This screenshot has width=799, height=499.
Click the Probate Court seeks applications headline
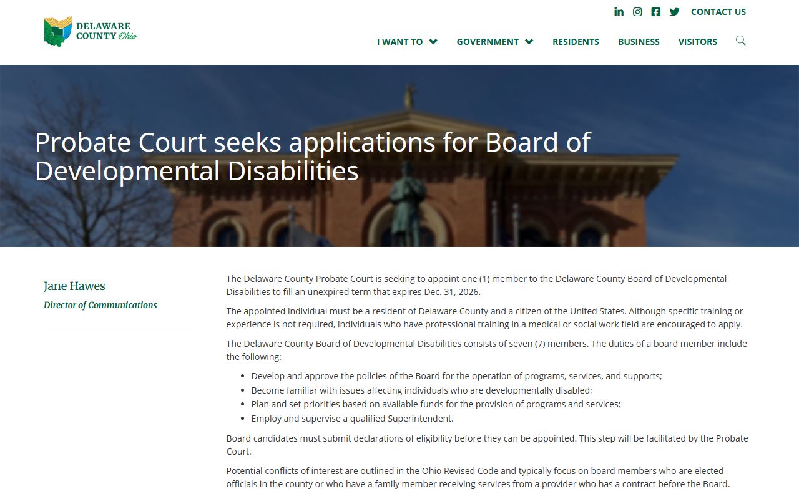coord(312,157)
